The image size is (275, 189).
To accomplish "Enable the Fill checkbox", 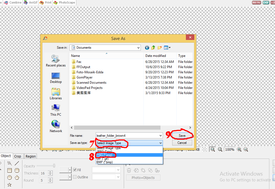I will [75, 170].
